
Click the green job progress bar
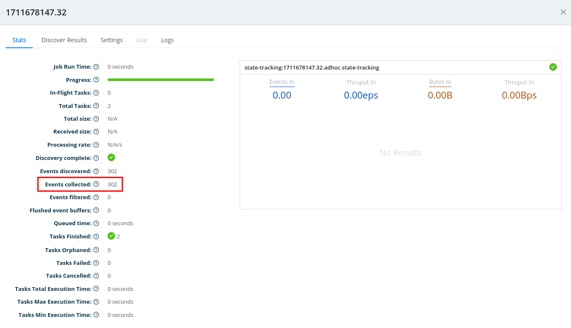click(160, 80)
